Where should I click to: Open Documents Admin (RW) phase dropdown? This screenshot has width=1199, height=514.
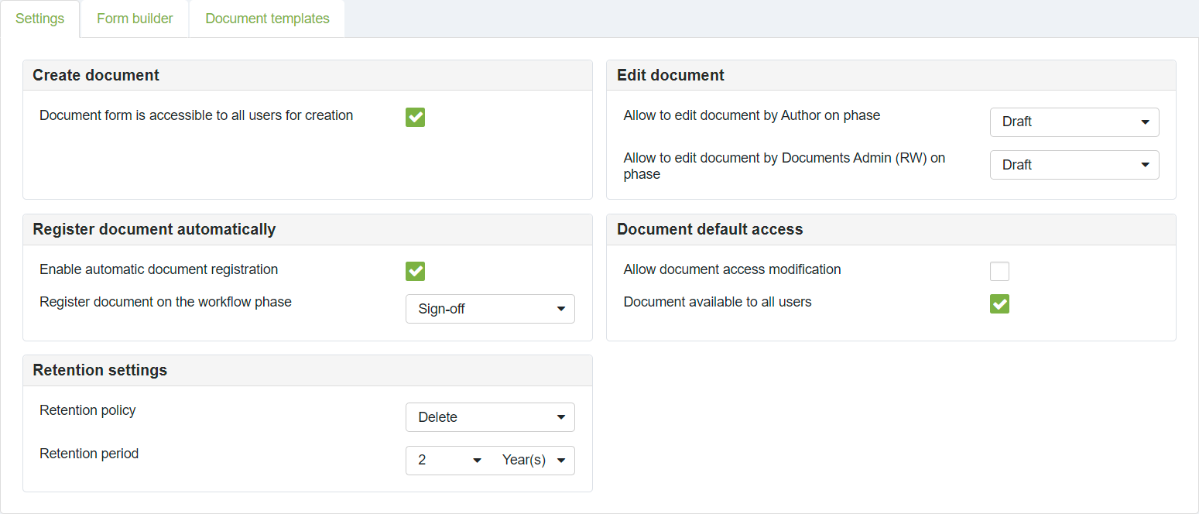point(1074,165)
